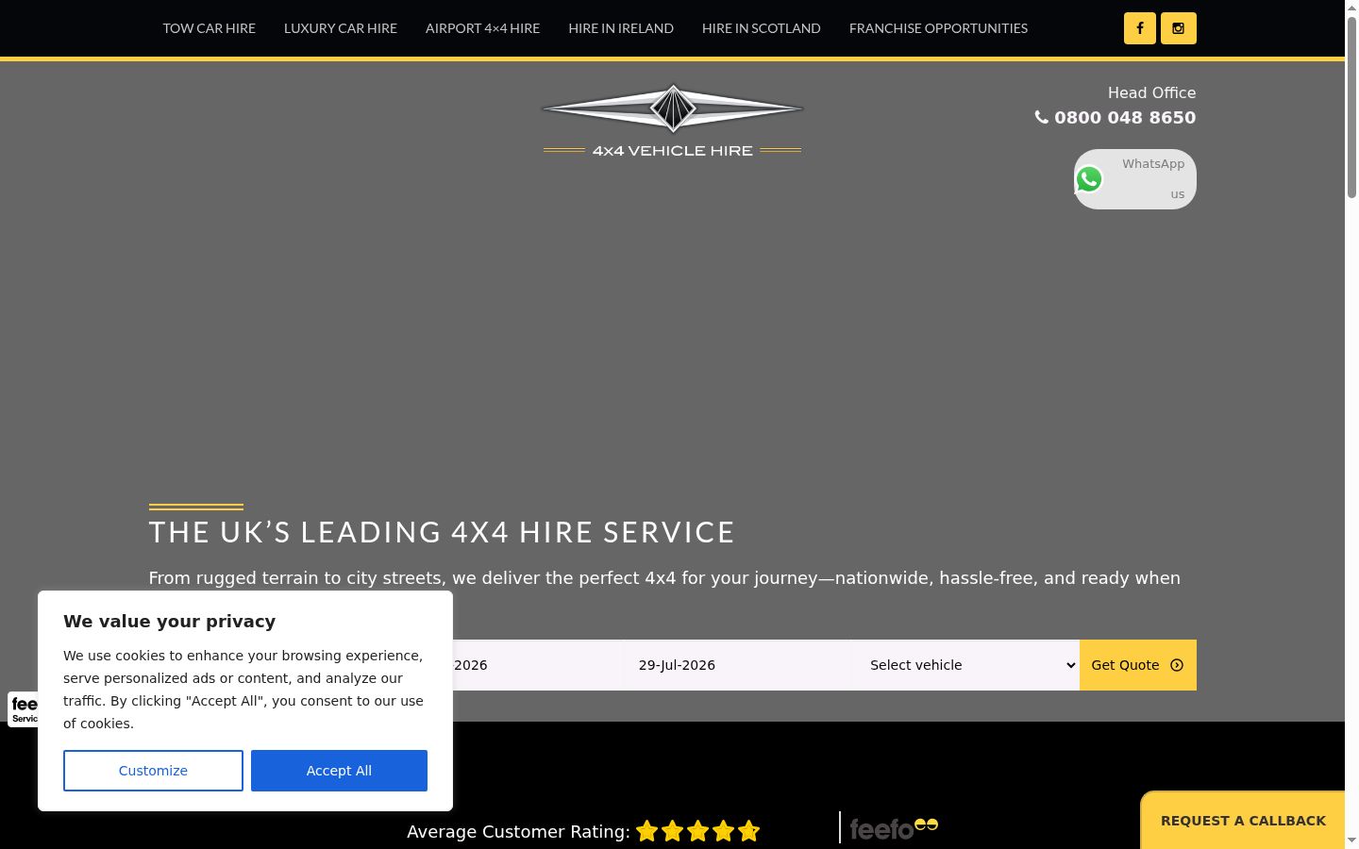The height and width of the screenshot is (849, 1359).
Task: Open the Request a Callback tab
Action: [1243, 821]
